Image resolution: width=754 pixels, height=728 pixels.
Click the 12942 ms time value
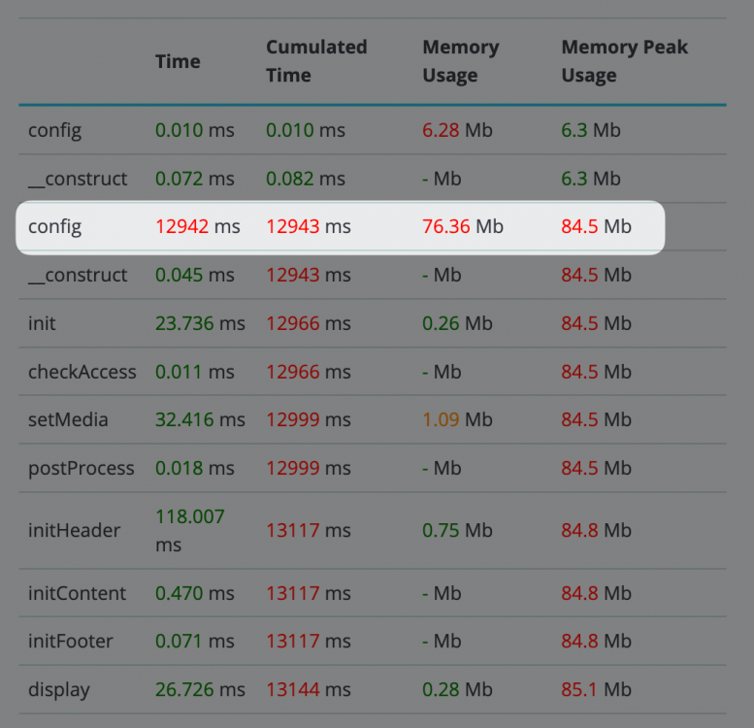coord(197,226)
